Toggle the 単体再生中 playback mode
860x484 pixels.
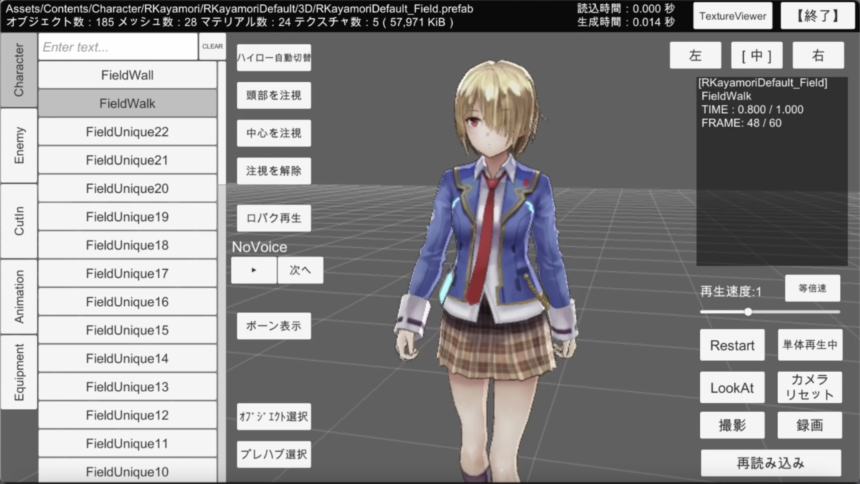[x=810, y=345]
